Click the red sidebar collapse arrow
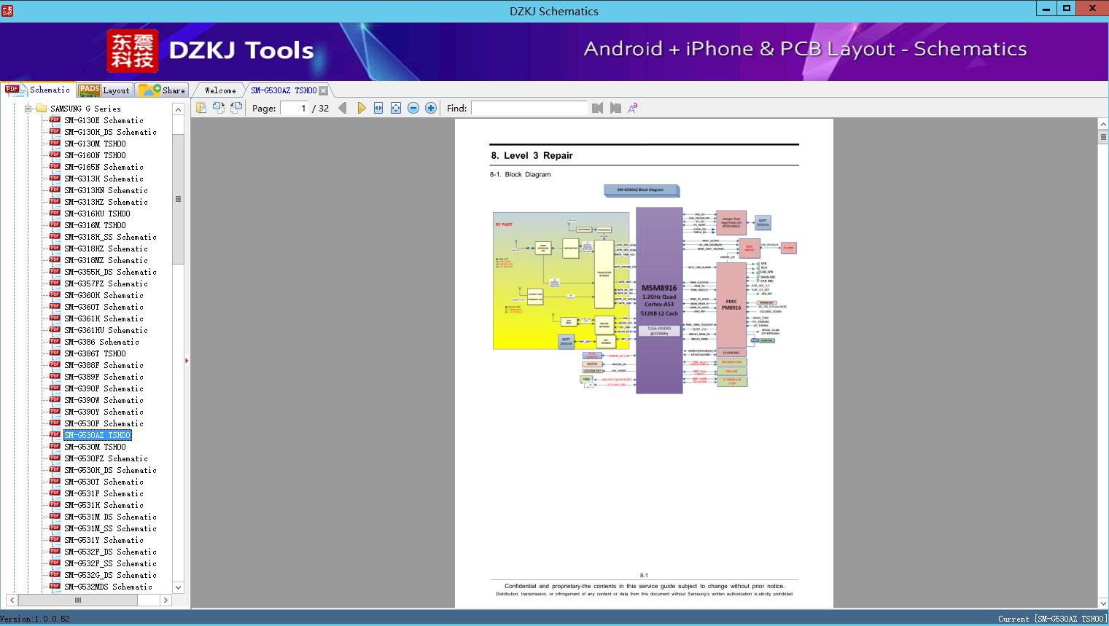1109x626 pixels. click(187, 361)
